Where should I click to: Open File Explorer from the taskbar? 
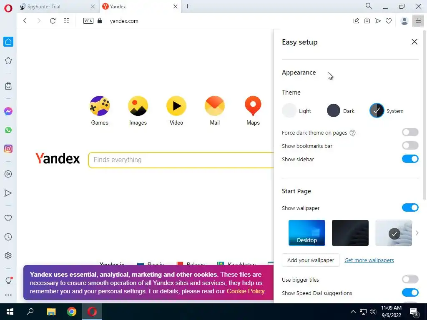pyautogui.click(x=51, y=312)
